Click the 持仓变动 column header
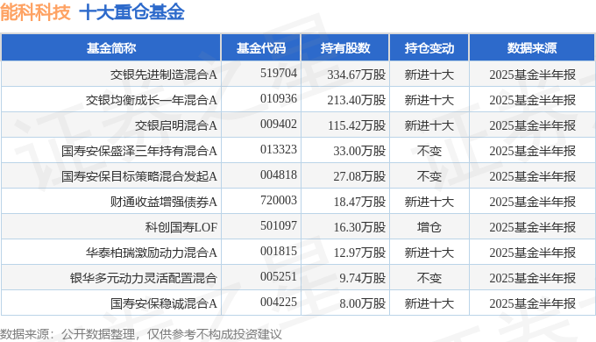Image resolution: width=596 pixels, height=342 pixels. pos(429,48)
